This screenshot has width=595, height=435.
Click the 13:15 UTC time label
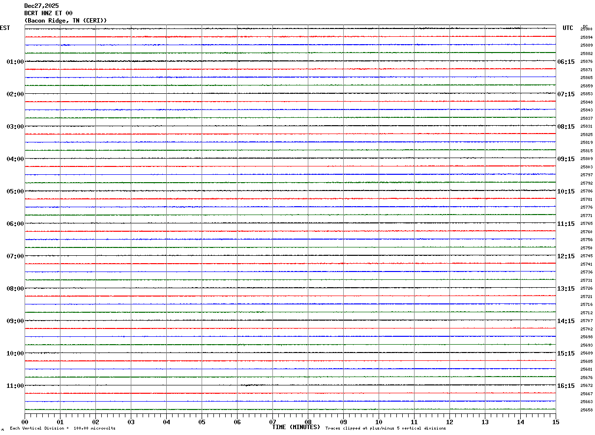[x=566, y=289]
